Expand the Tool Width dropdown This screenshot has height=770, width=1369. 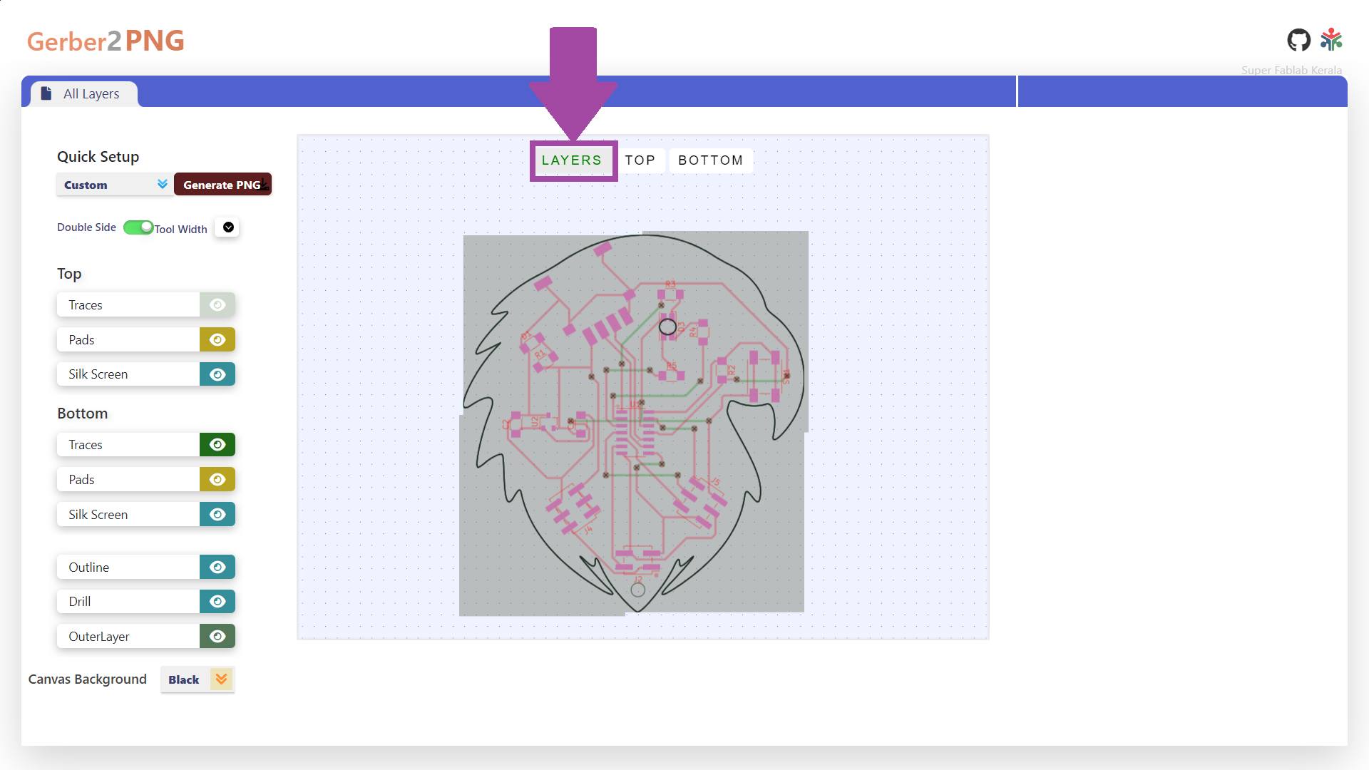(228, 227)
